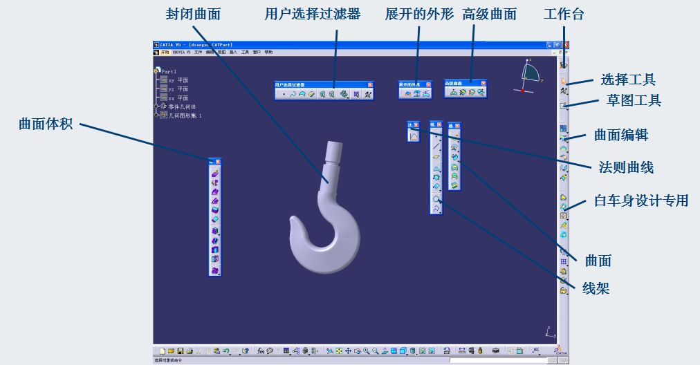700x365 pixels.
Task: Click the New document icon in the bottom toolbar
Action: (163, 351)
